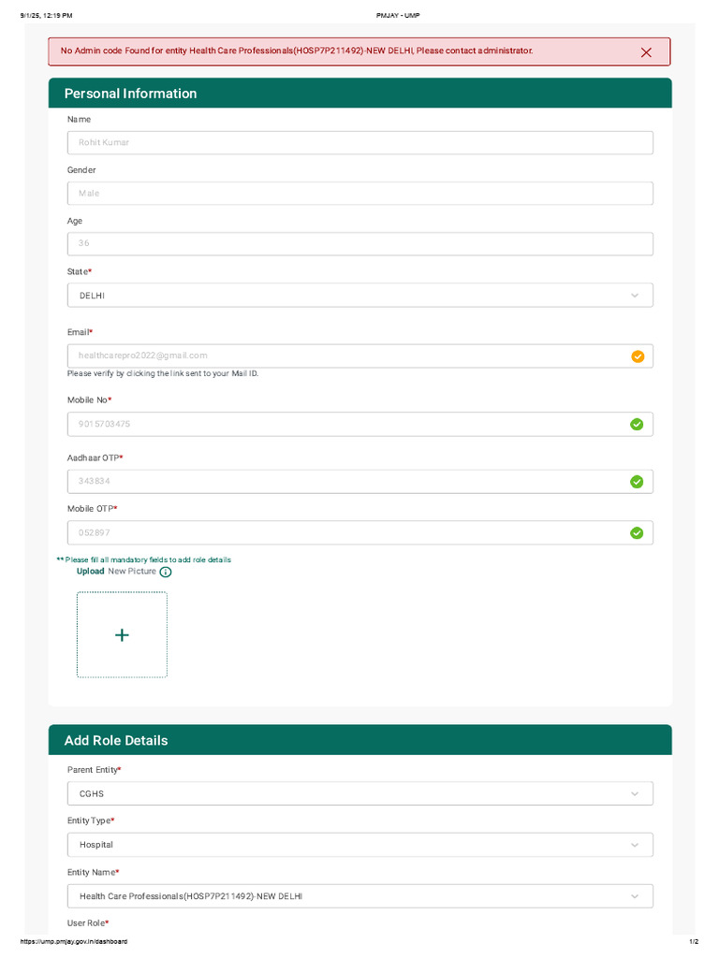This screenshot has height=958, width=719.
Task: Click the Name field with Rohit Kumar
Action: click(360, 142)
